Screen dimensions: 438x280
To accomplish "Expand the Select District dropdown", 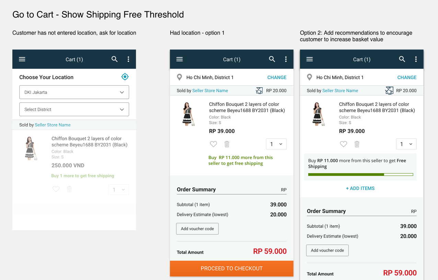I will coord(74,109).
